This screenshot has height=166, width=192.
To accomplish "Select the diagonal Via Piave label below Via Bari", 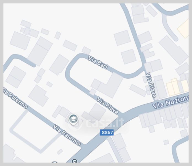I will [108, 105].
